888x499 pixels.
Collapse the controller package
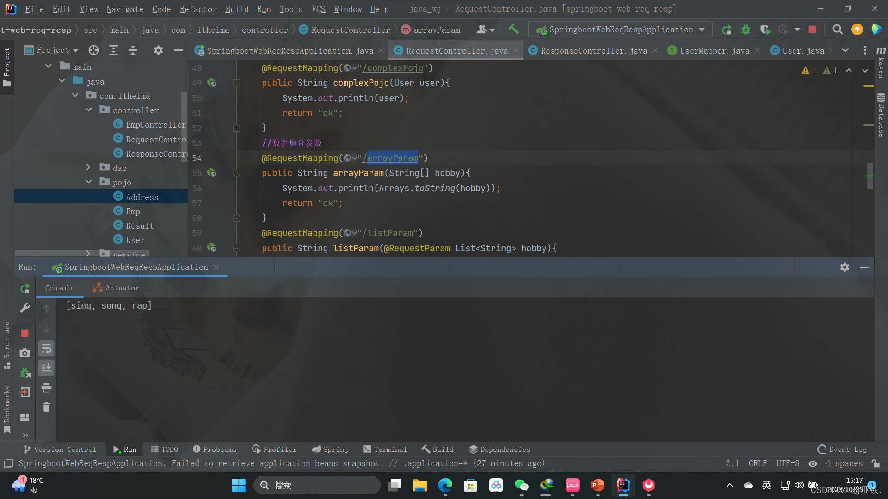point(88,110)
